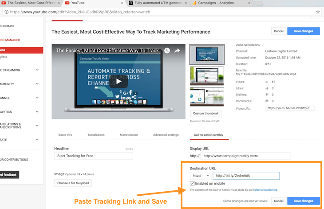324x209 pixels.
Task: Click the Video URL field
Action: (x=290, y=108)
